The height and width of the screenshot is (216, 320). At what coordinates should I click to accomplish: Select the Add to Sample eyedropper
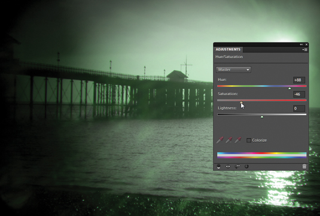[228, 140]
